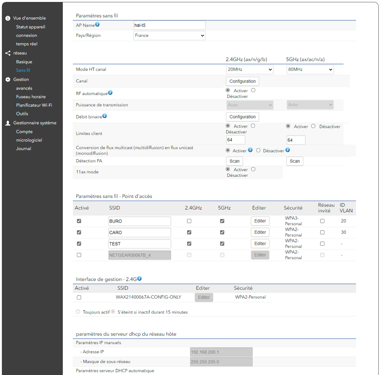Select Désactiver for 11ax mode
The width and height of the screenshot is (390, 375).
click(x=253, y=169)
